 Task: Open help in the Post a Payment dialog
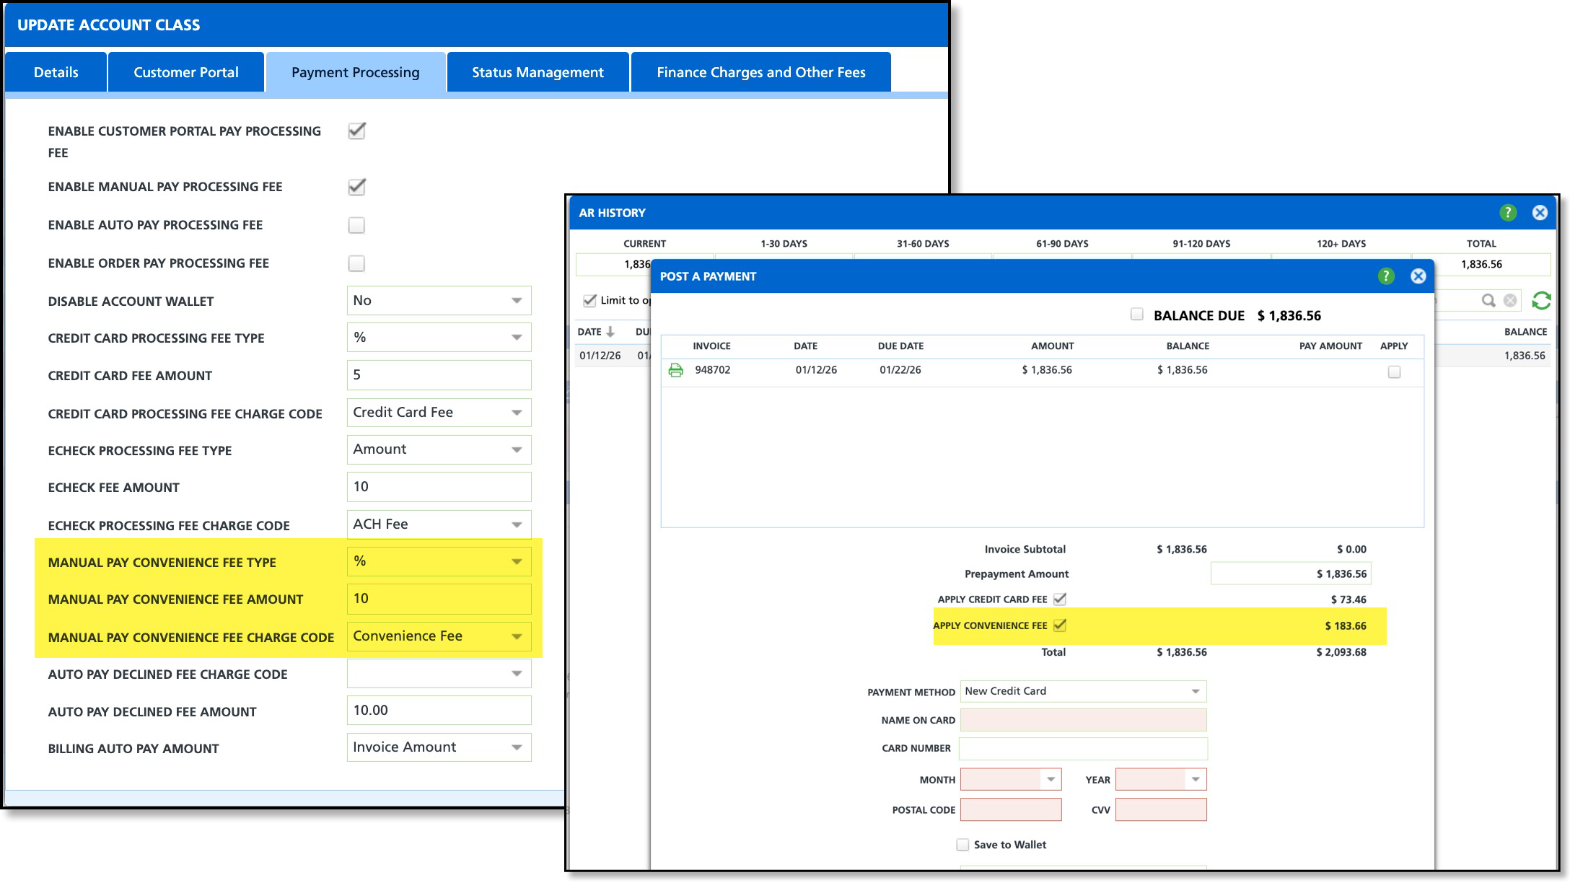click(1385, 276)
